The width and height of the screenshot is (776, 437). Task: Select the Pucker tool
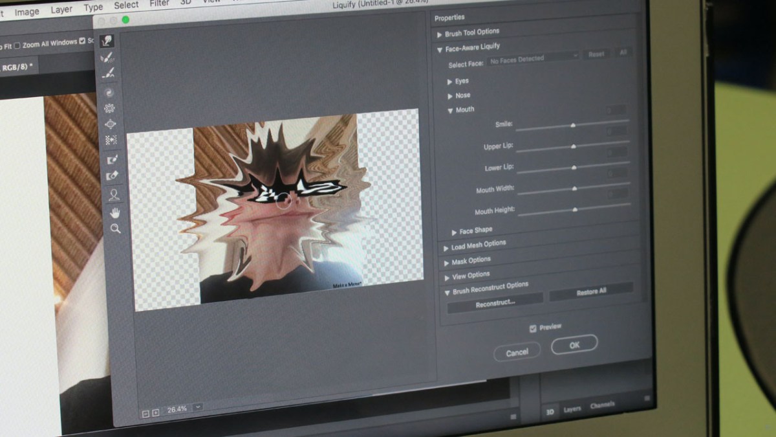pyautogui.click(x=109, y=108)
